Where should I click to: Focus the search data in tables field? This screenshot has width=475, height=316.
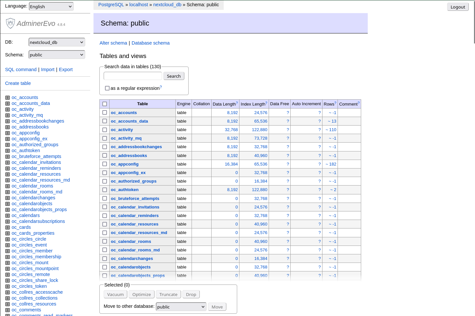(133, 76)
